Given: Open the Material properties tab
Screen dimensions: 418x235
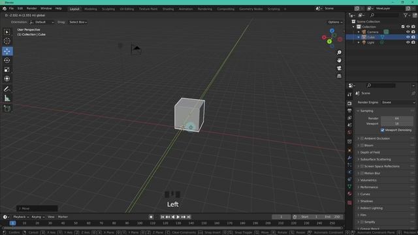Looking at the screenshot, I should point(349,194).
